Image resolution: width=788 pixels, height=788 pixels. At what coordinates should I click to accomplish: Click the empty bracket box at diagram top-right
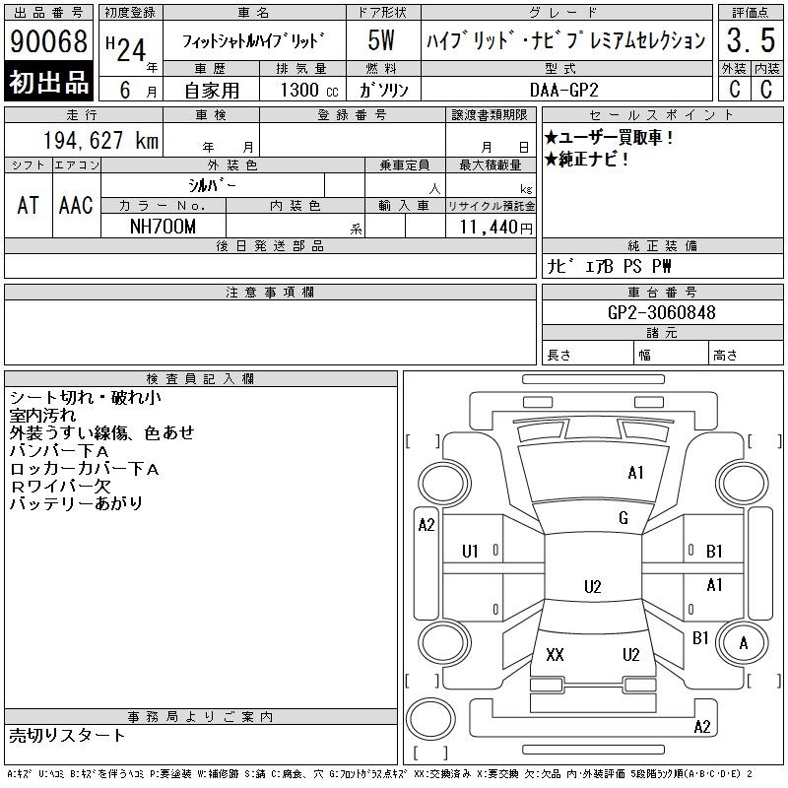click(762, 440)
